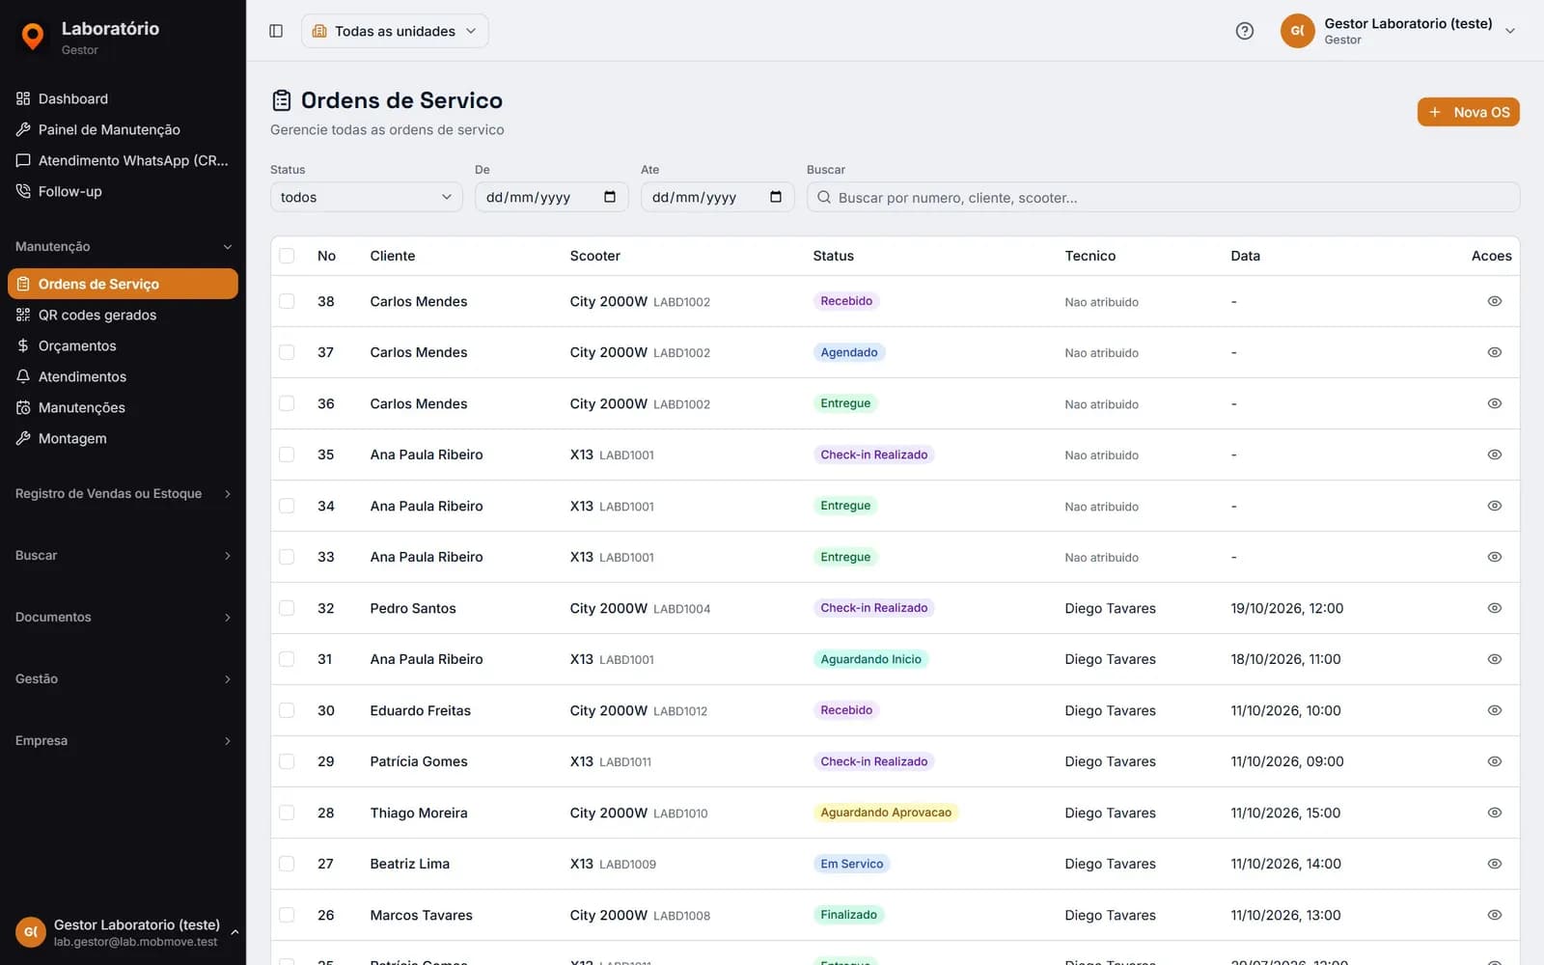Open QR codes gerados

(x=123, y=315)
